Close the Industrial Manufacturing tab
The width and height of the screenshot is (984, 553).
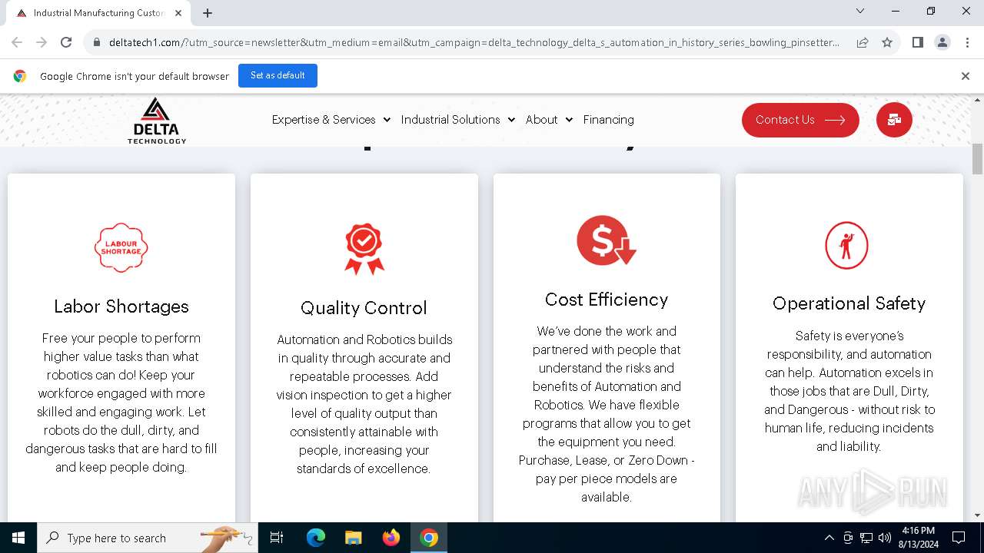178,13
